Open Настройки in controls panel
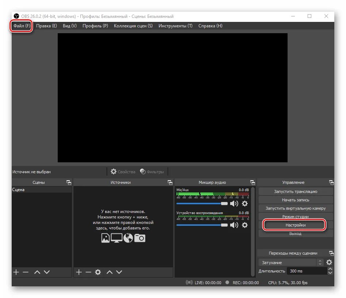 [296, 225]
